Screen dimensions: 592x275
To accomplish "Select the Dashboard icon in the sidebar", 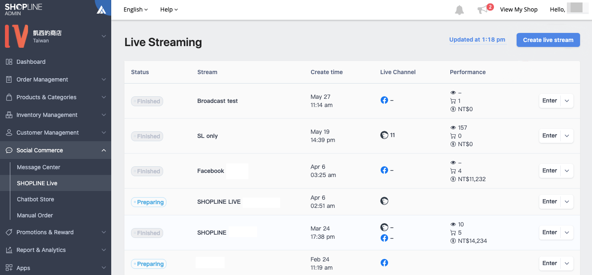I will pyautogui.click(x=8, y=62).
